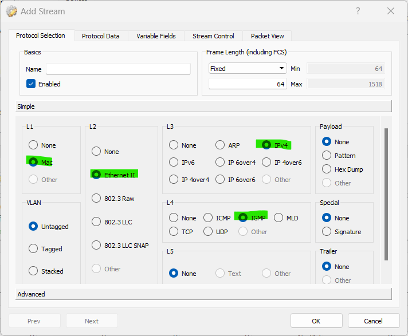The image size is (408, 336).
Task: Switch to the Protocol Data tab
Action: point(101,36)
